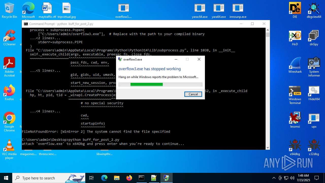Open lessmsi desktop shortcut

point(295,120)
